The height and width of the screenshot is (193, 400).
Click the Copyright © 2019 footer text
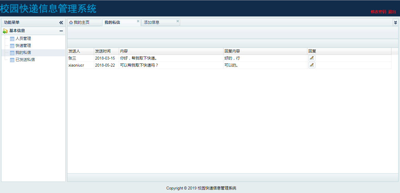coord(201,188)
